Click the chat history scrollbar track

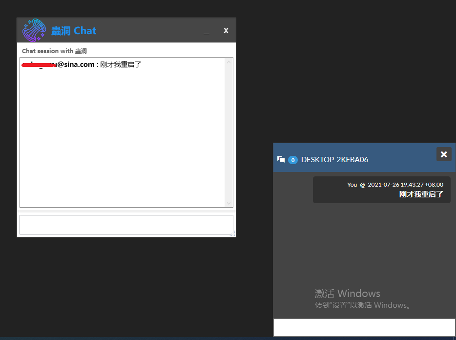228,132
